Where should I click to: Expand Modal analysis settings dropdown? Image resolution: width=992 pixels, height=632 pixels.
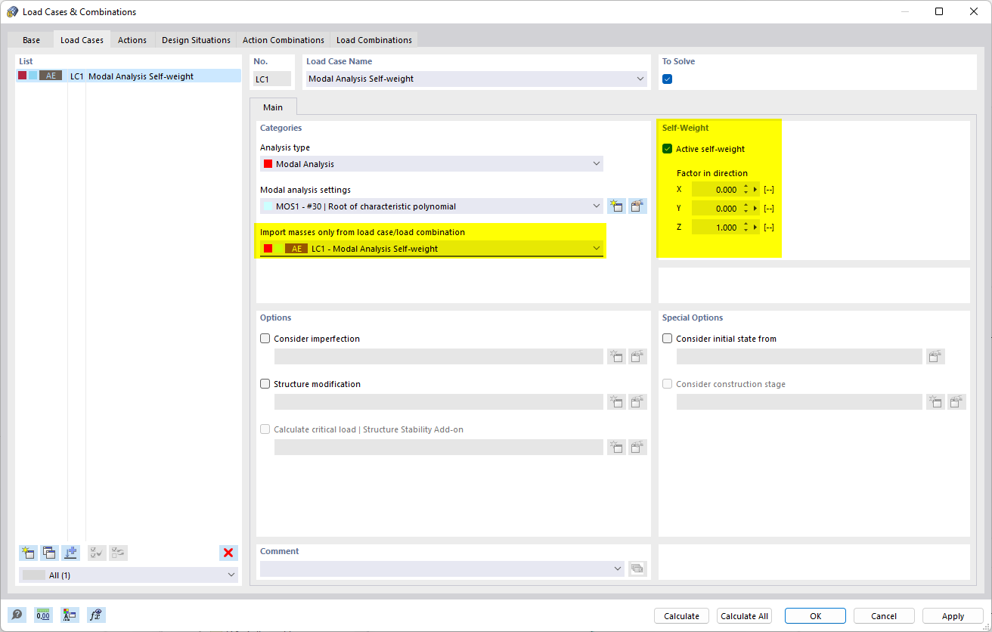[x=597, y=206]
